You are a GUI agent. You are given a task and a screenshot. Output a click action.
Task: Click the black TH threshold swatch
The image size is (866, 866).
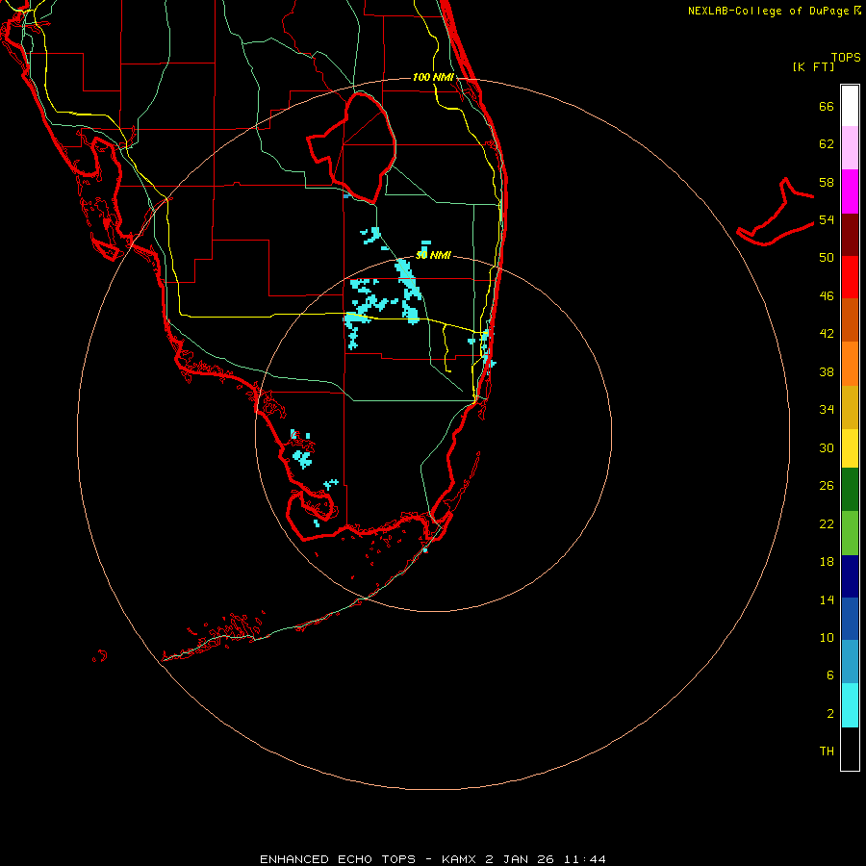850,749
